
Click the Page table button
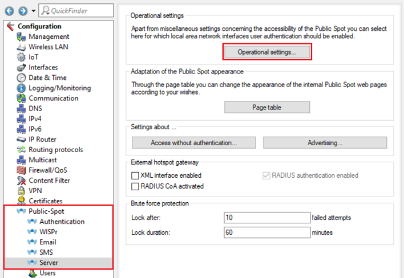[x=267, y=107]
